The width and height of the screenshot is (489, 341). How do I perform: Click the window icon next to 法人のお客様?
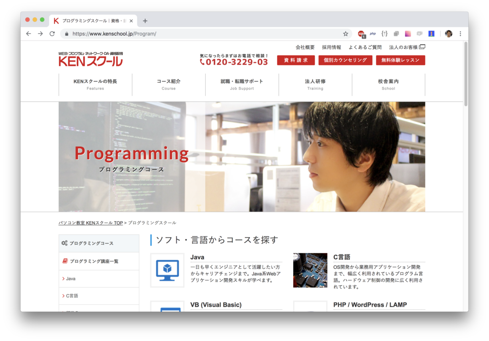422,47
